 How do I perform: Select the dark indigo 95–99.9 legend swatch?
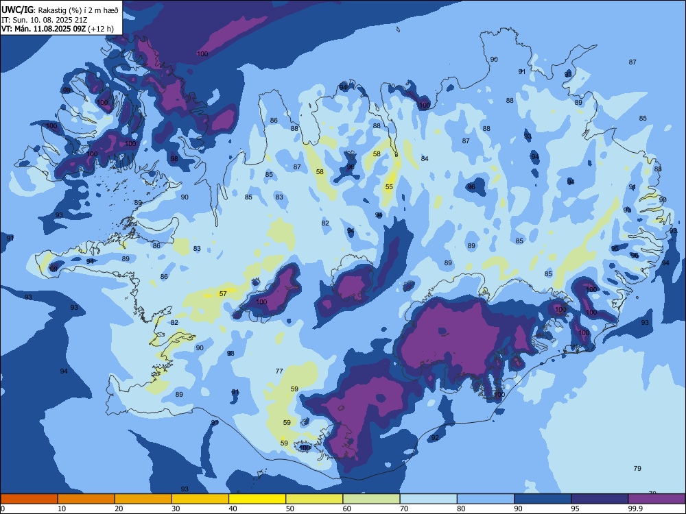(600, 499)
